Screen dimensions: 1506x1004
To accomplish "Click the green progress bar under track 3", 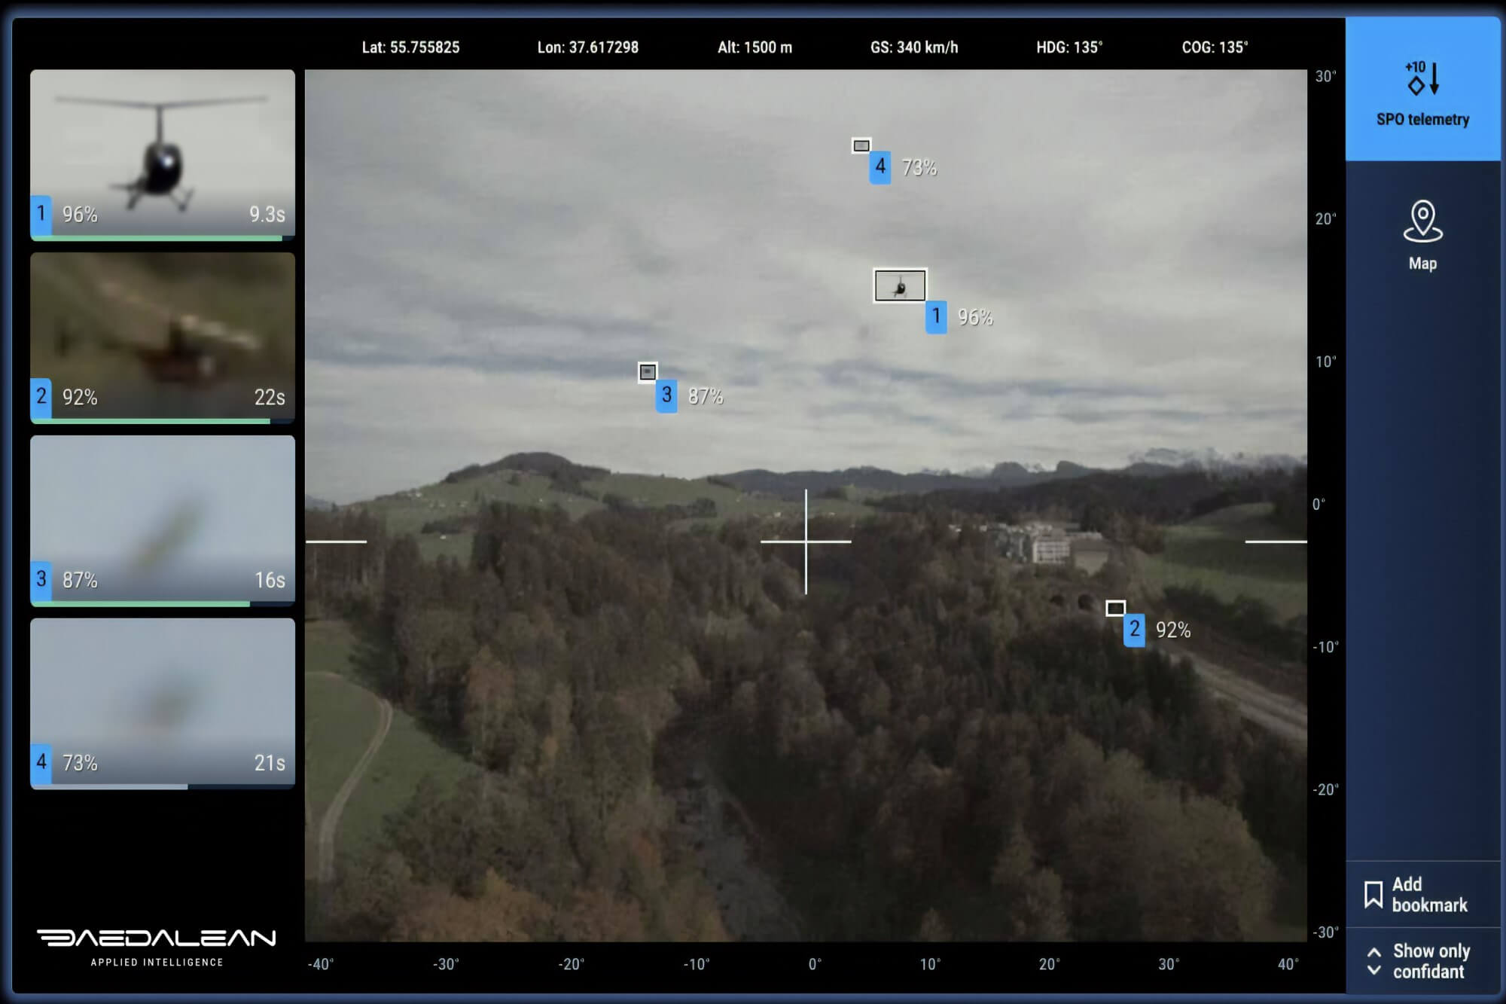I will pyautogui.click(x=140, y=603).
